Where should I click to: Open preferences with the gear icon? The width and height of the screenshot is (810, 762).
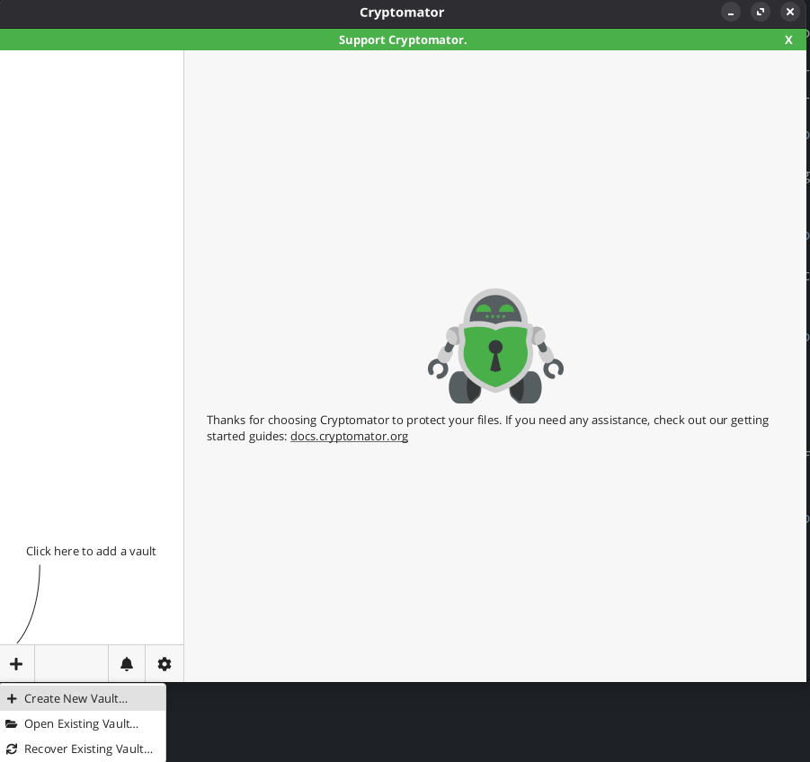165,664
